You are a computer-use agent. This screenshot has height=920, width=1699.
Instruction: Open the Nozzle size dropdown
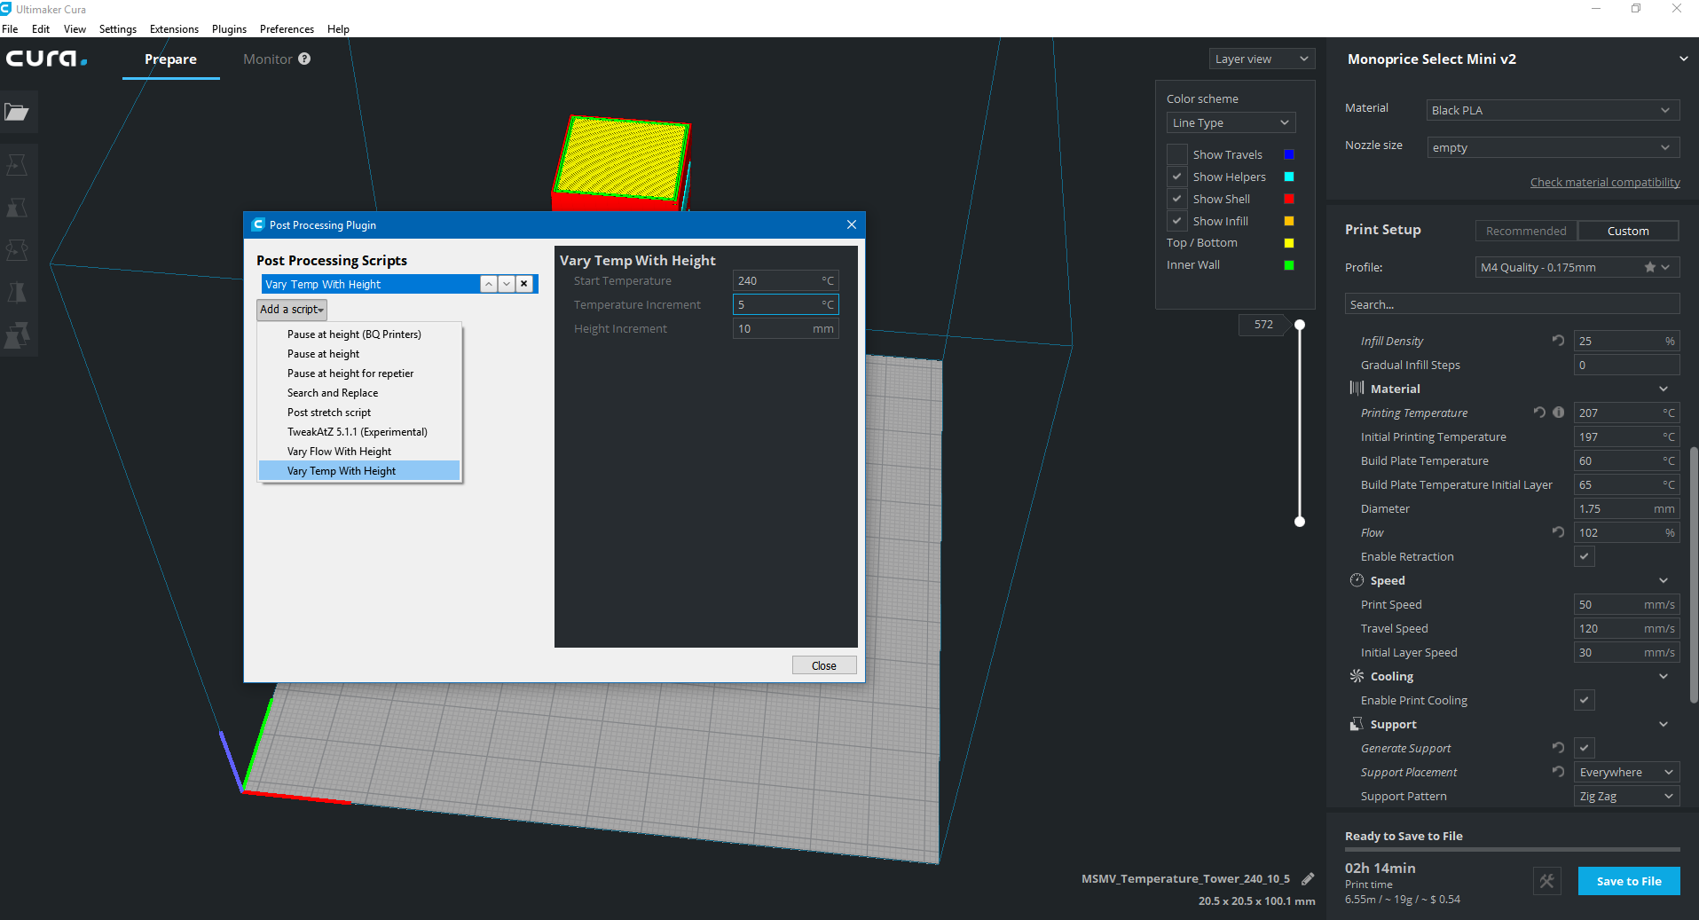1553,147
